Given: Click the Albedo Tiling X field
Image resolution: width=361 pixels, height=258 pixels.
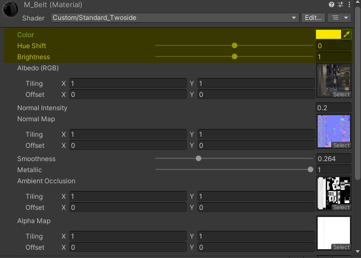Looking at the screenshot, I should click(128, 84).
